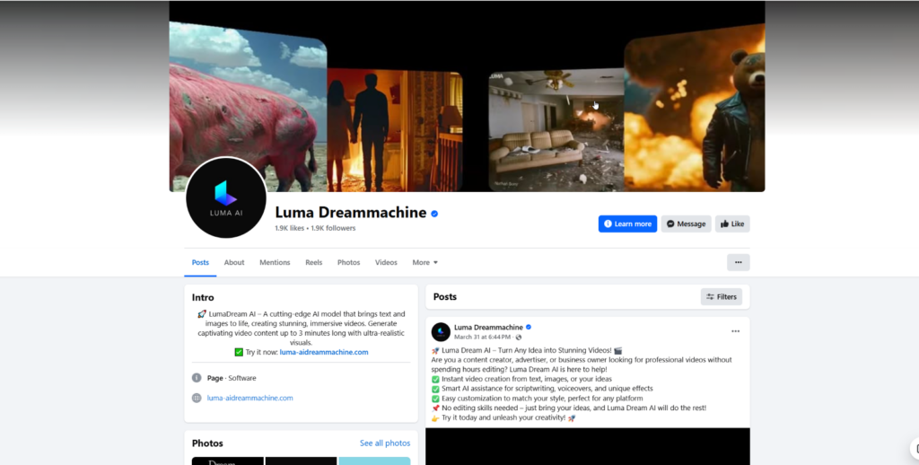Open the Photos tab

(349, 263)
